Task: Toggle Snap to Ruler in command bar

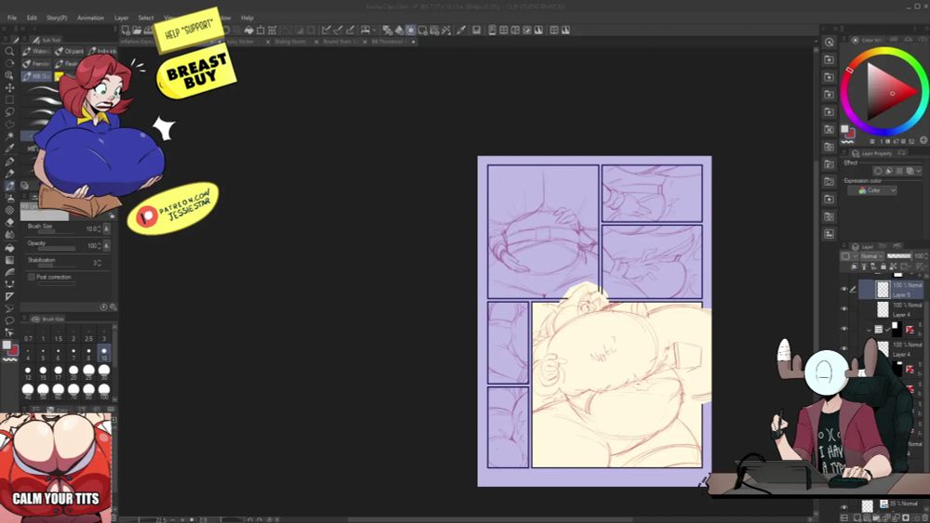Action: [325, 31]
